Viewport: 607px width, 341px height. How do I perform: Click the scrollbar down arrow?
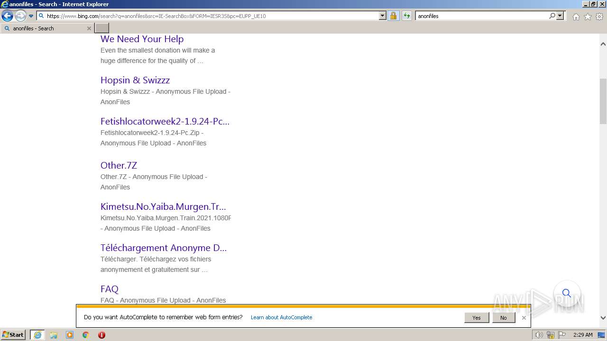603,318
